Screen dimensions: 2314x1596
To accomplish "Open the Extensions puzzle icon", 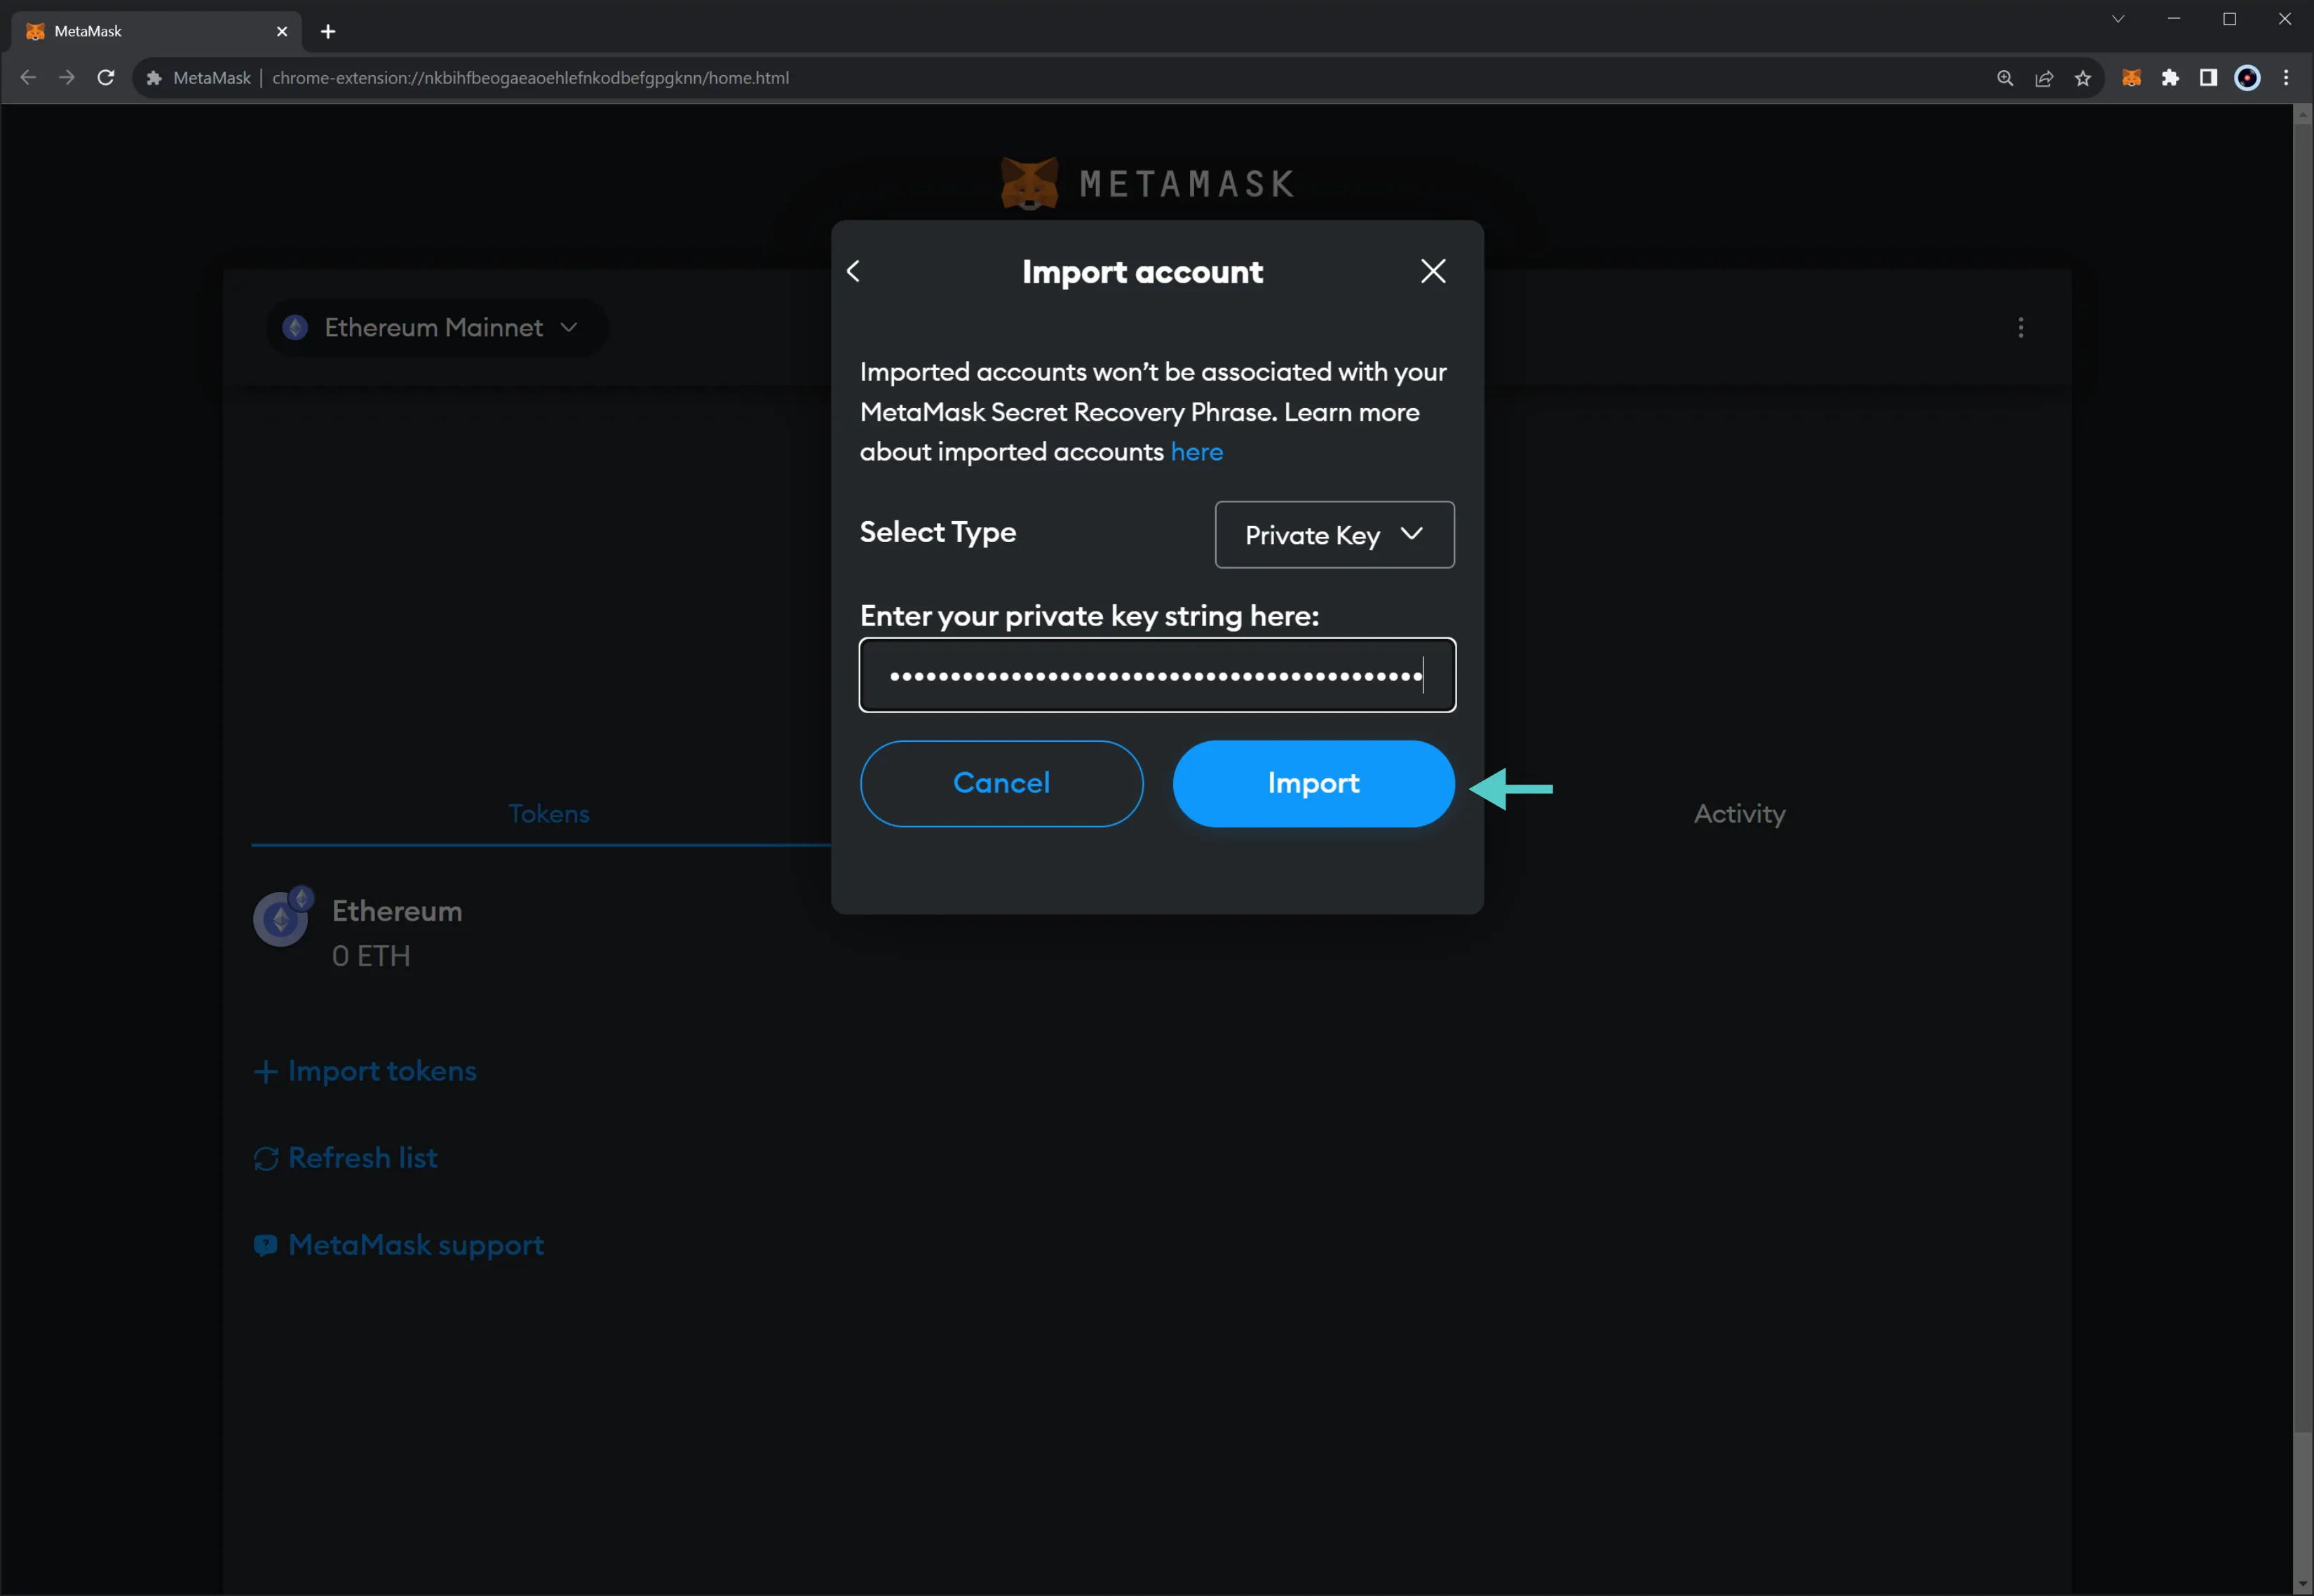I will coord(2170,78).
